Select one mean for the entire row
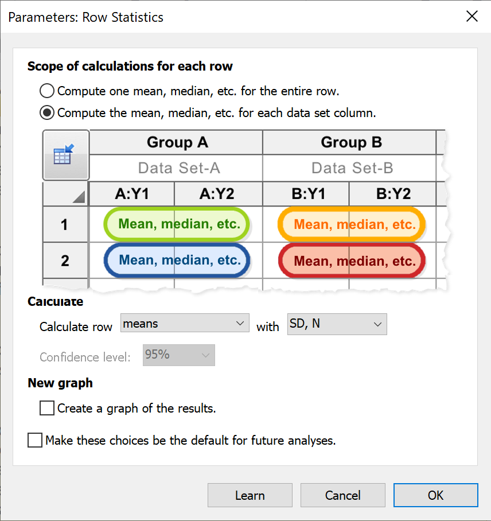 tap(47, 91)
